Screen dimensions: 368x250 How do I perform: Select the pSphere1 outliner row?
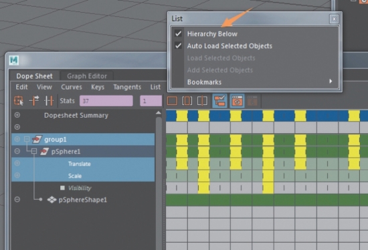click(x=83, y=151)
